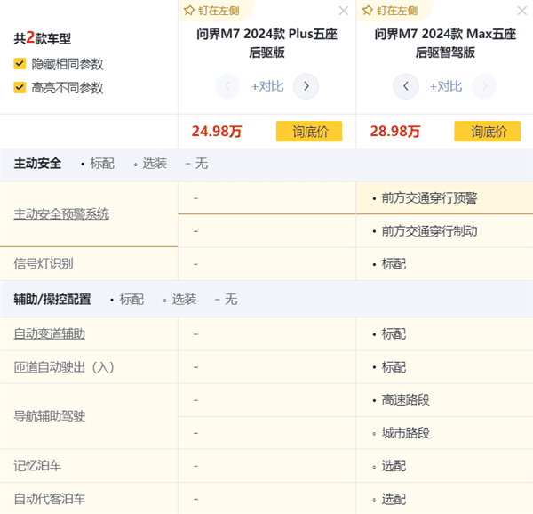Screen dimensions: 533x514
Task: Click +对比 under M7 Plus model
Action: [267, 86]
